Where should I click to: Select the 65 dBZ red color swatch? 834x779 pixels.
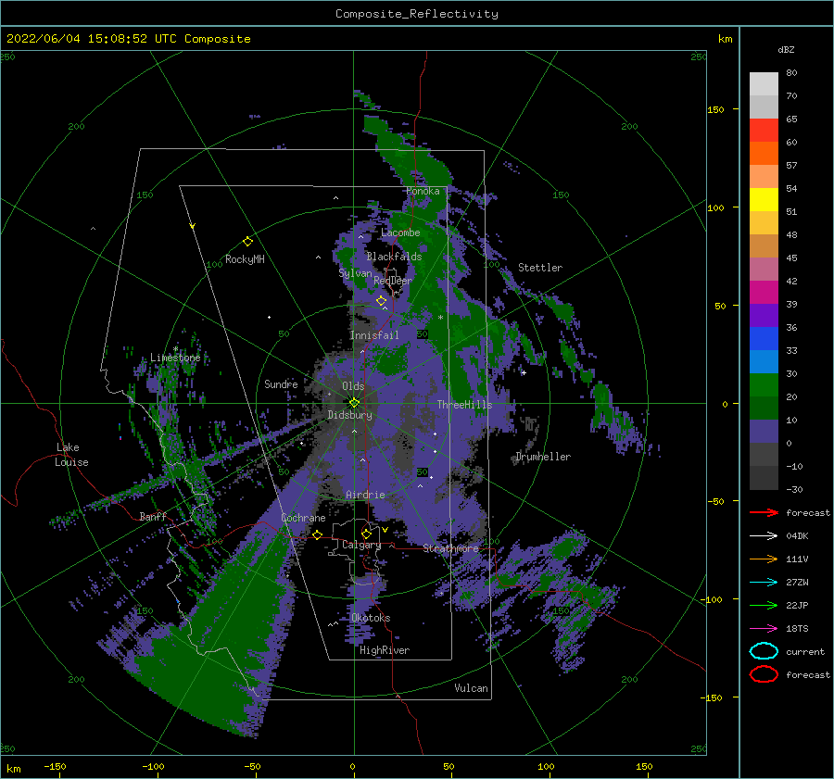[764, 130]
